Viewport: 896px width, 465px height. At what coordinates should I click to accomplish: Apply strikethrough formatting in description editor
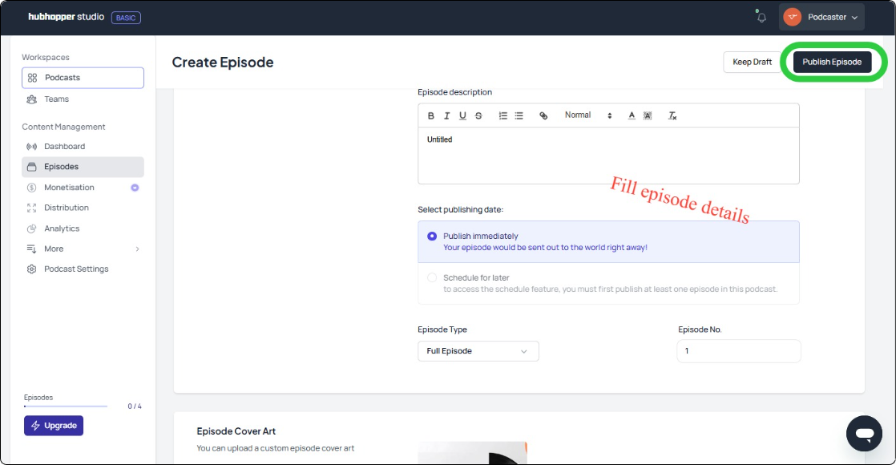pos(479,115)
